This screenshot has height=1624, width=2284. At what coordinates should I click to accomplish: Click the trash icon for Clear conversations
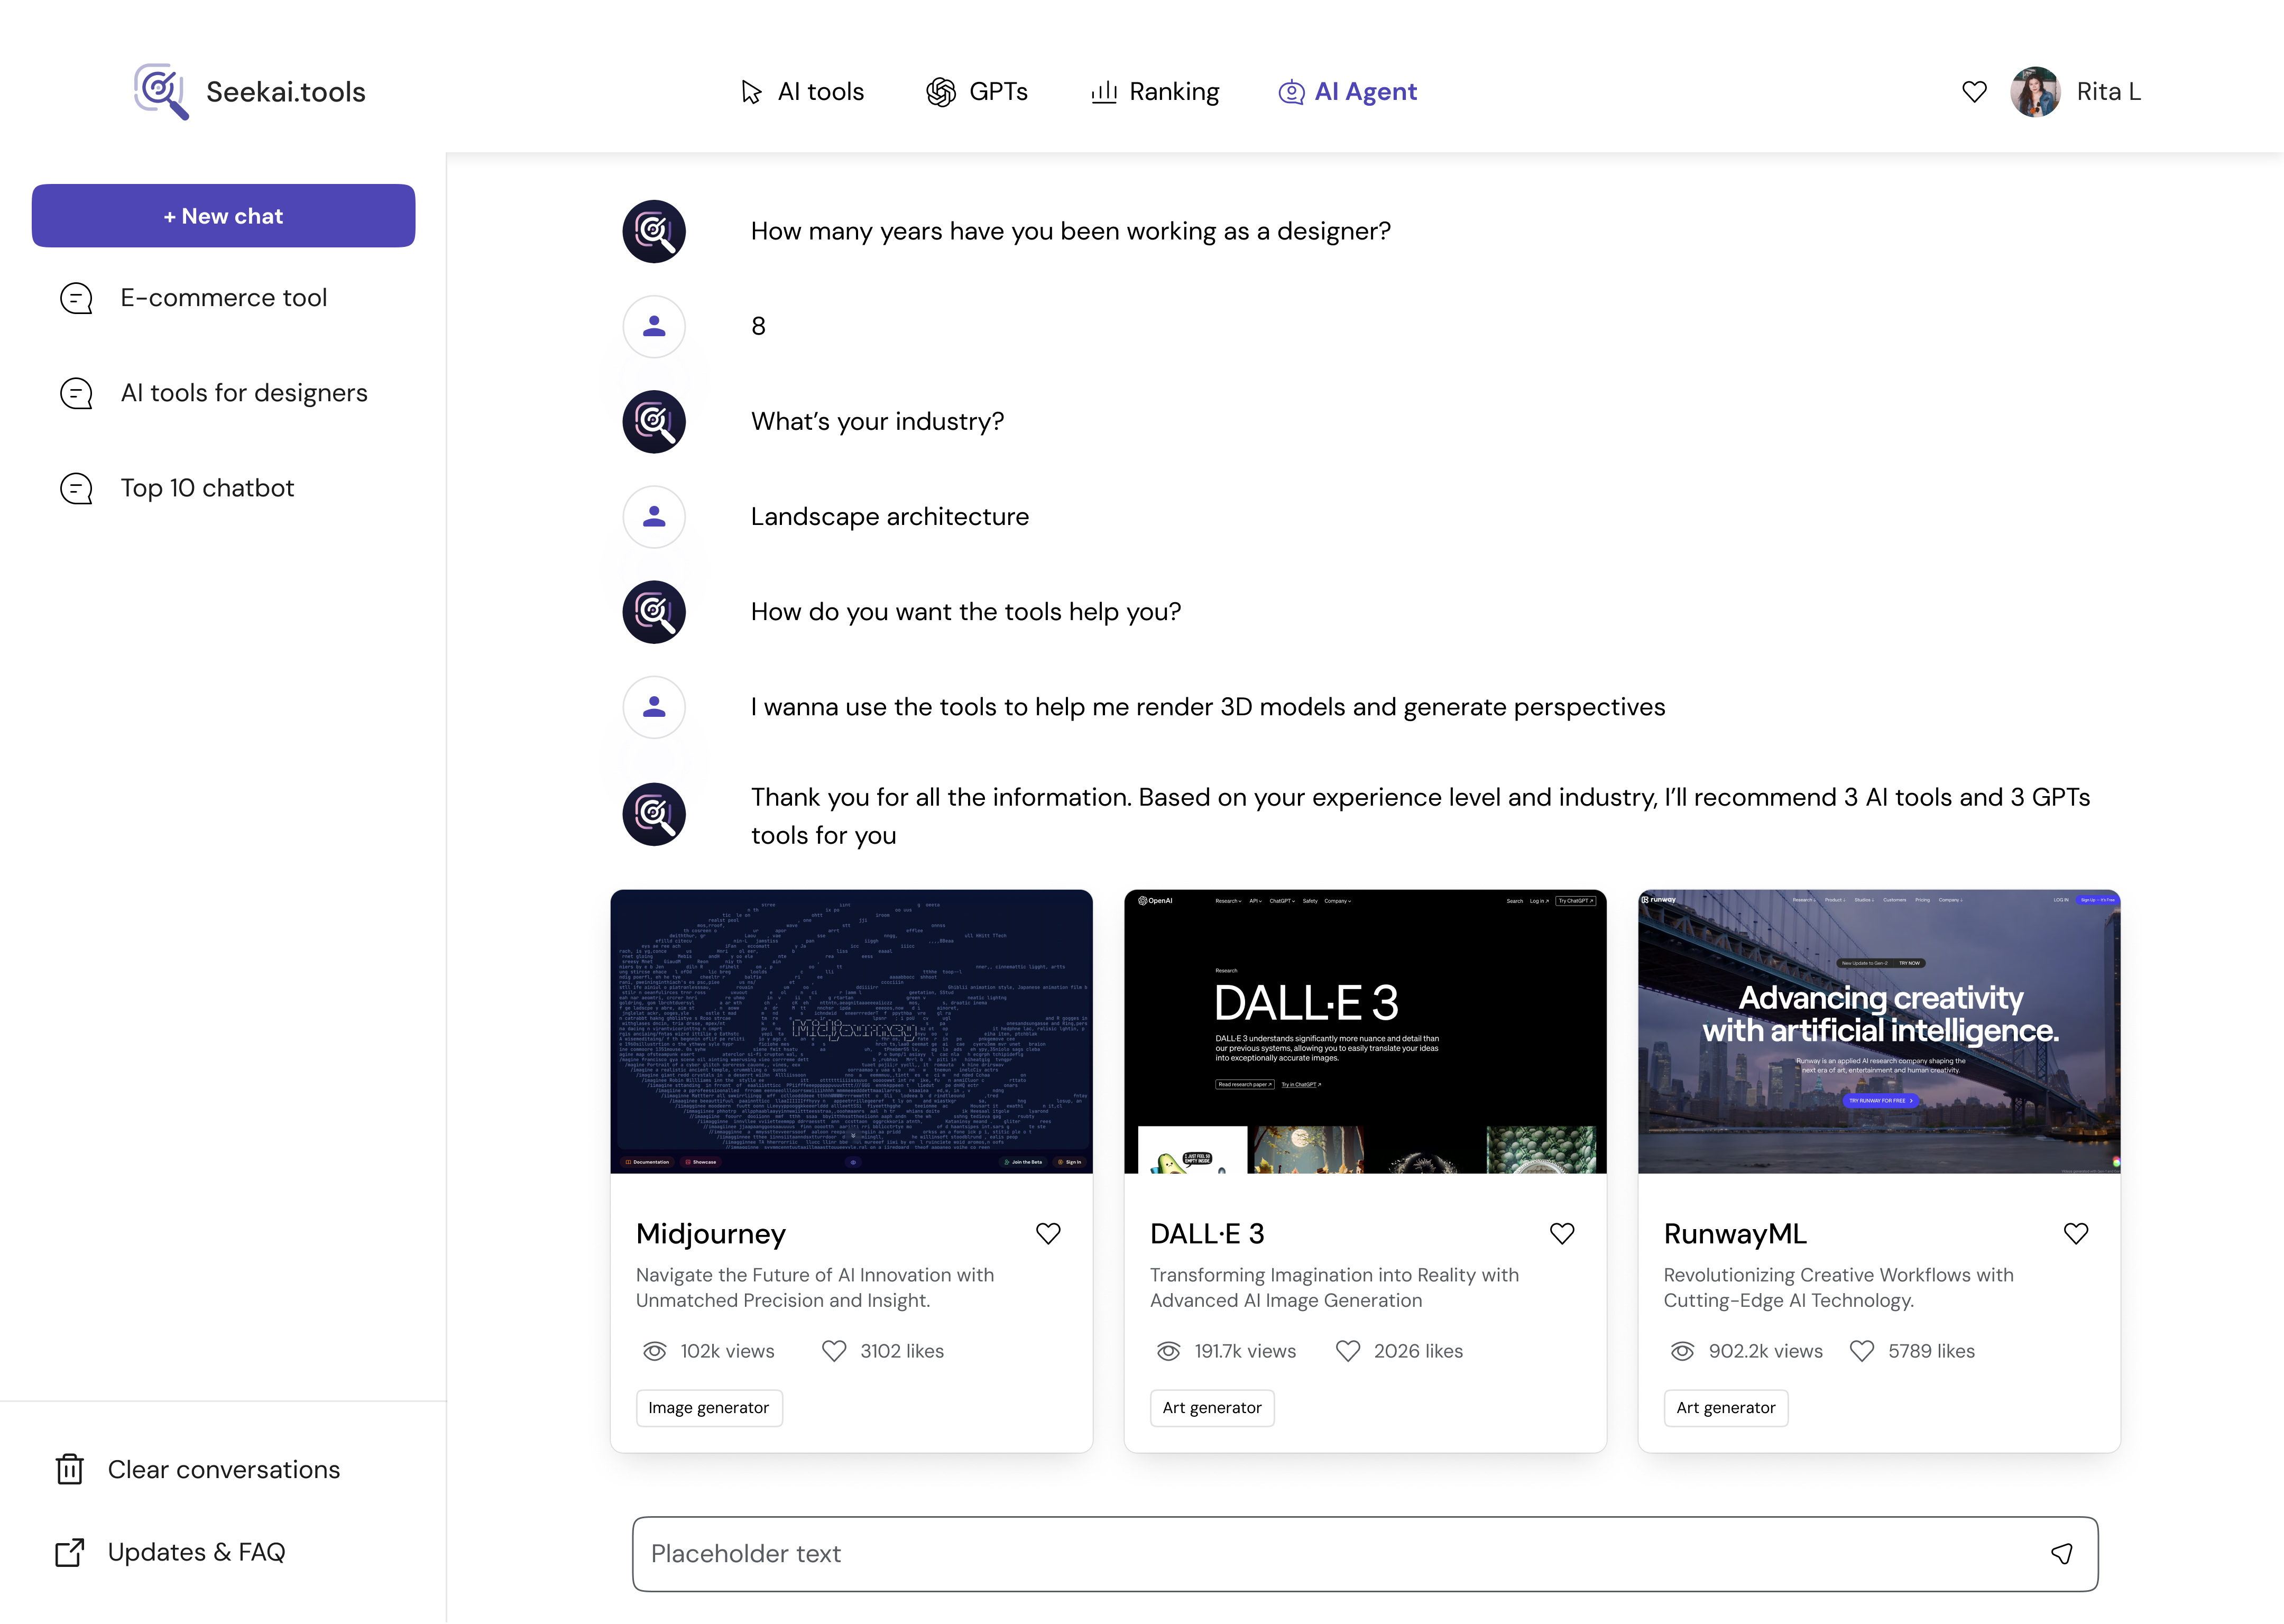tap(70, 1469)
